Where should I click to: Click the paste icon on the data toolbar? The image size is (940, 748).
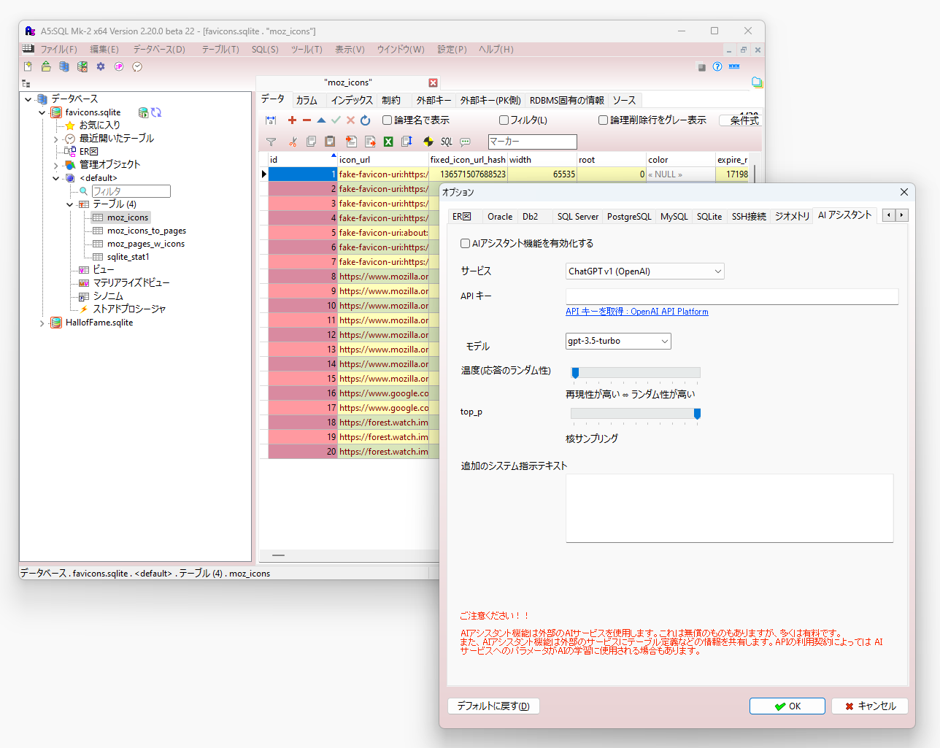tap(330, 142)
